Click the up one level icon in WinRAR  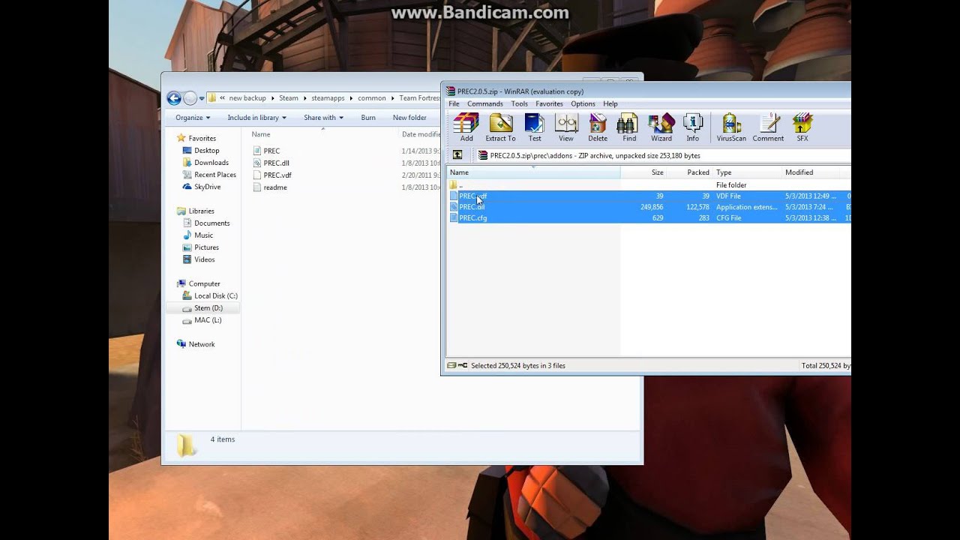tap(457, 155)
